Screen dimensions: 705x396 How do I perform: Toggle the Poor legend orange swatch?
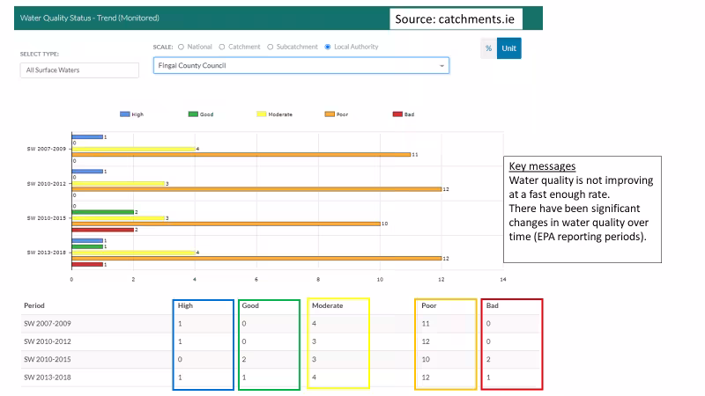point(330,114)
